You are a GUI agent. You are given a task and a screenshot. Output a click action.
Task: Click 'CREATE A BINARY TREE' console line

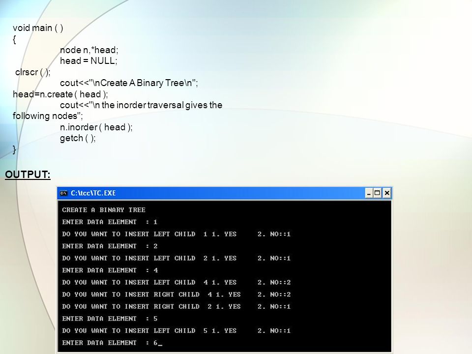point(104,210)
